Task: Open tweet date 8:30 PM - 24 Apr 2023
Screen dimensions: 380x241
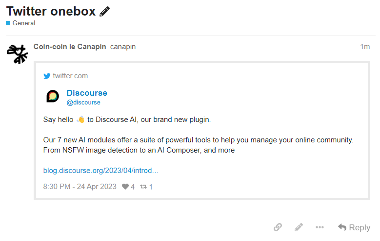Action: (x=80, y=187)
